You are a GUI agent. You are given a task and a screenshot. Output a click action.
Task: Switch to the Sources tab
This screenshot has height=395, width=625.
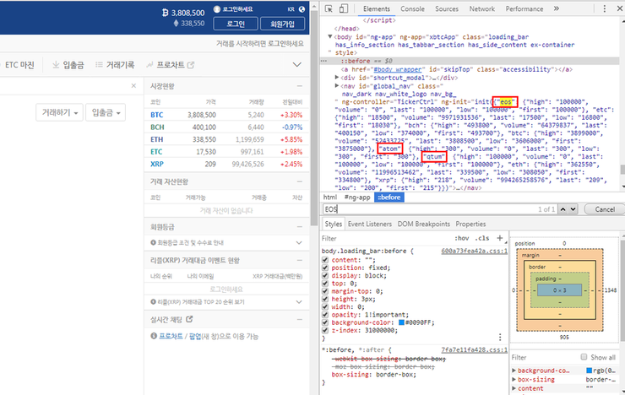point(447,8)
